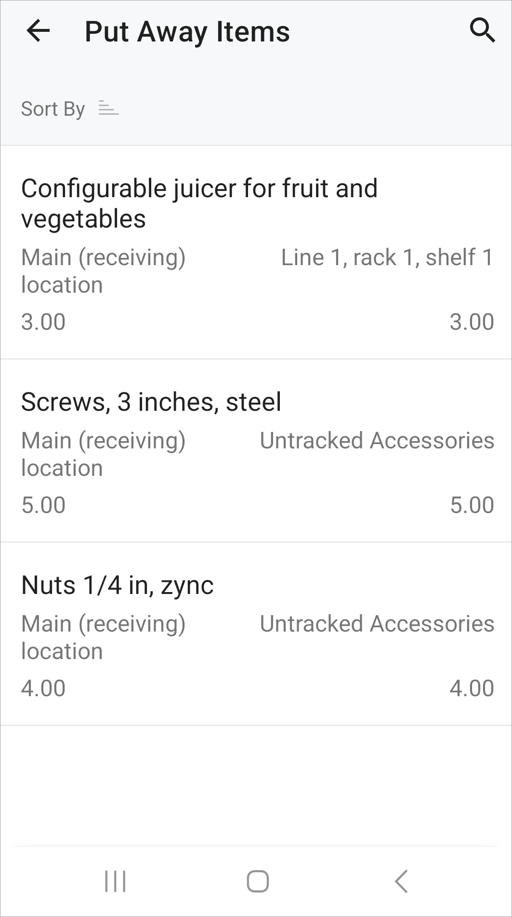Tap Nuts source Main (receiving) location

(104, 637)
